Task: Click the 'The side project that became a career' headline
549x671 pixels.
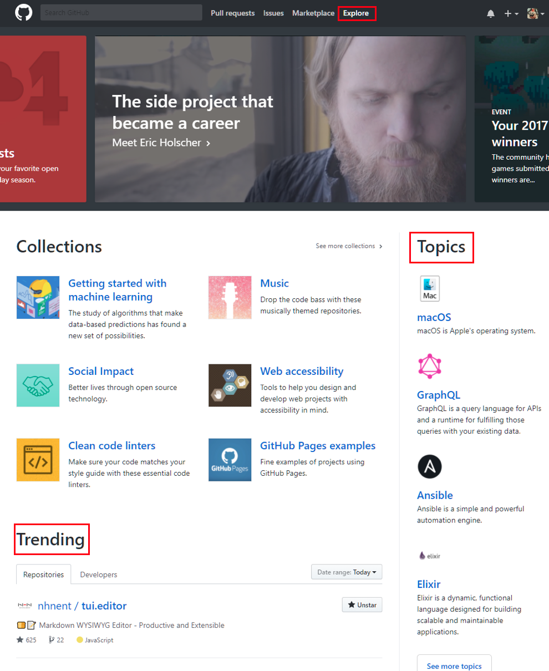Action: 192,112
